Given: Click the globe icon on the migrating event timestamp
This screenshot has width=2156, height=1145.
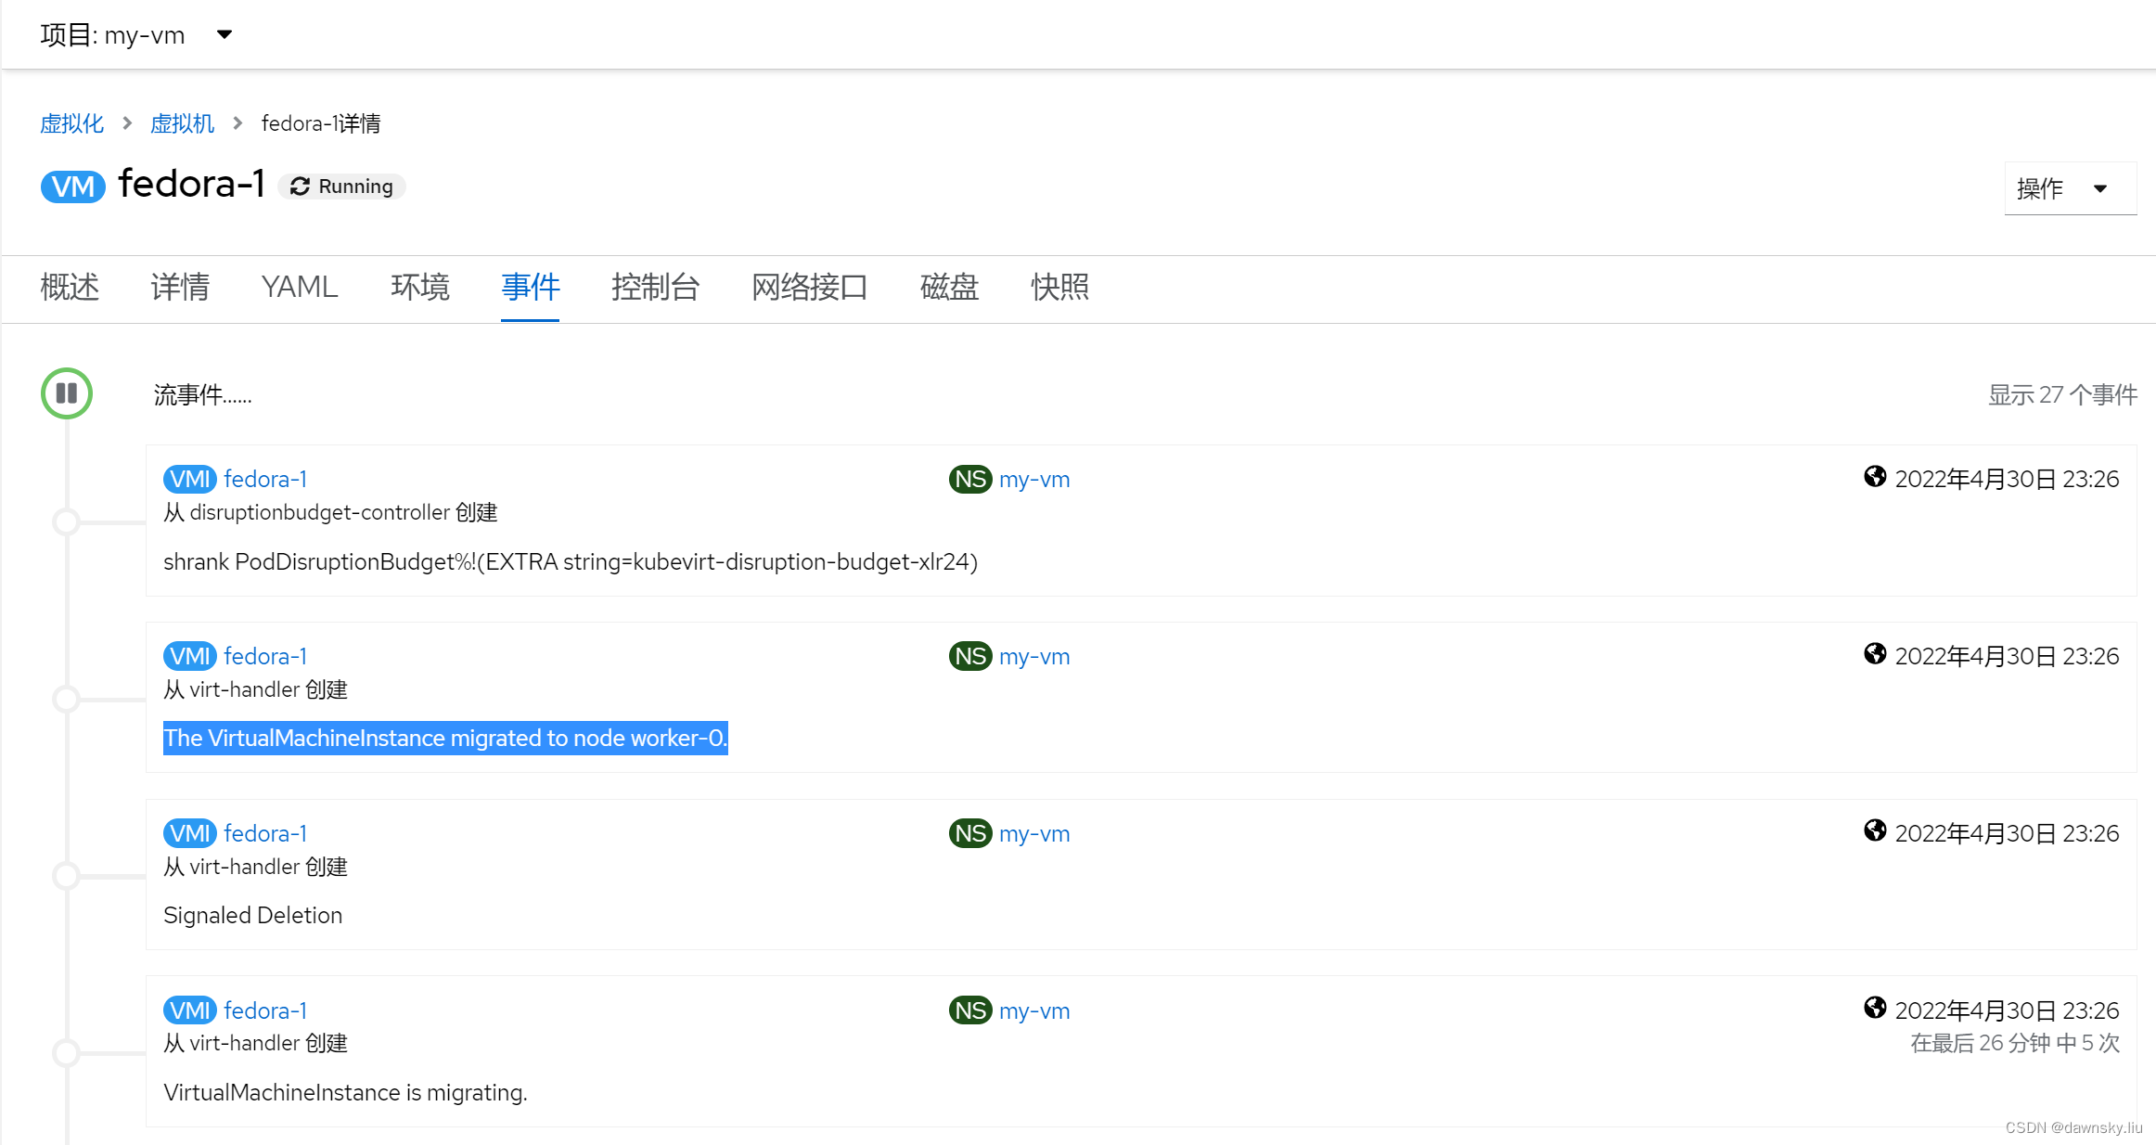Looking at the screenshot, I should coord(1875,1008).
